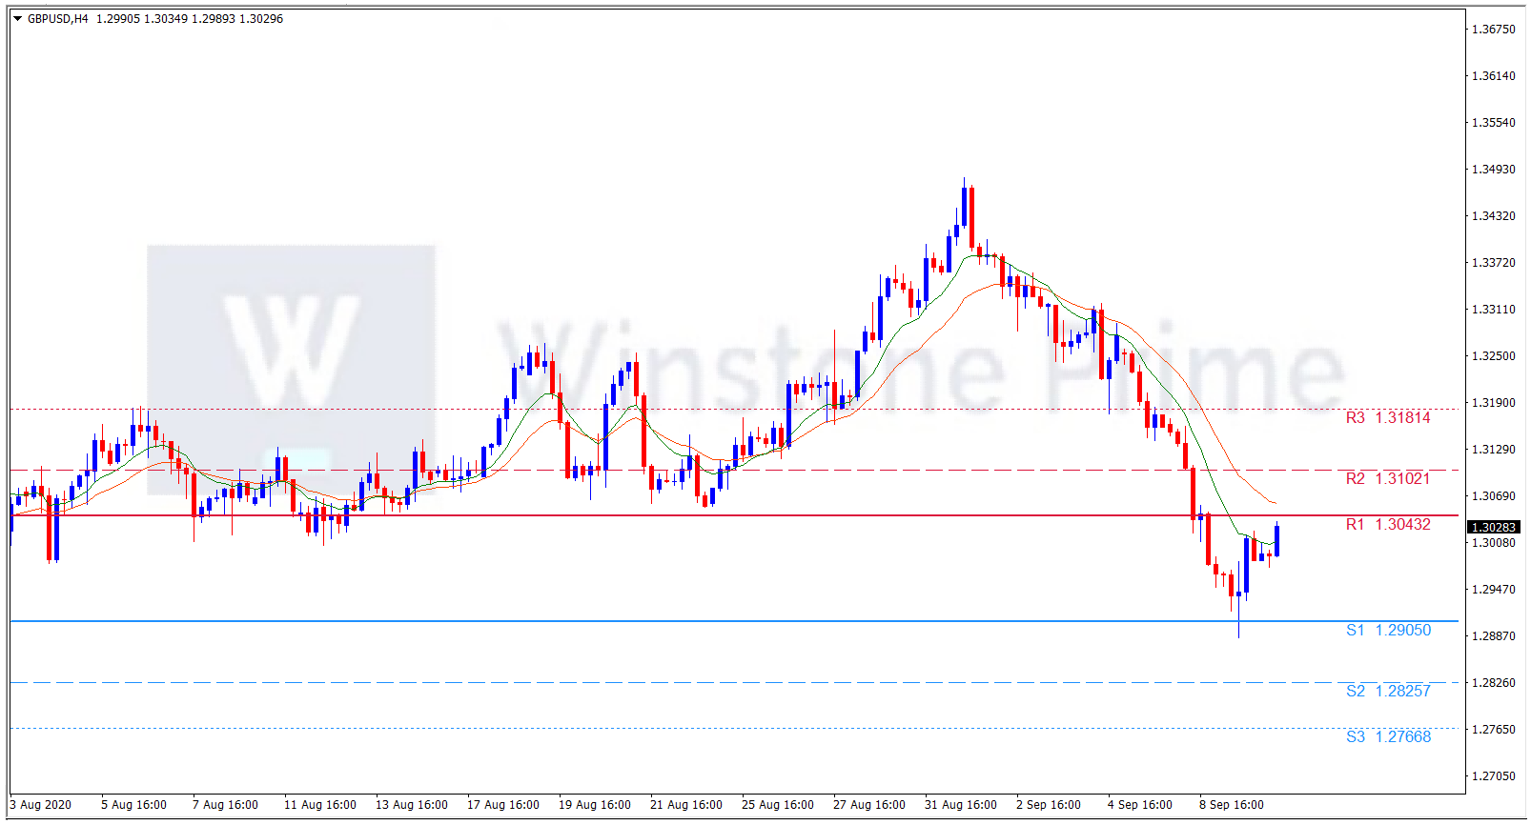Click the 3 Aug 2020 date label
Viewport: 1531px width, 825px height.
[x=41, y=805]
